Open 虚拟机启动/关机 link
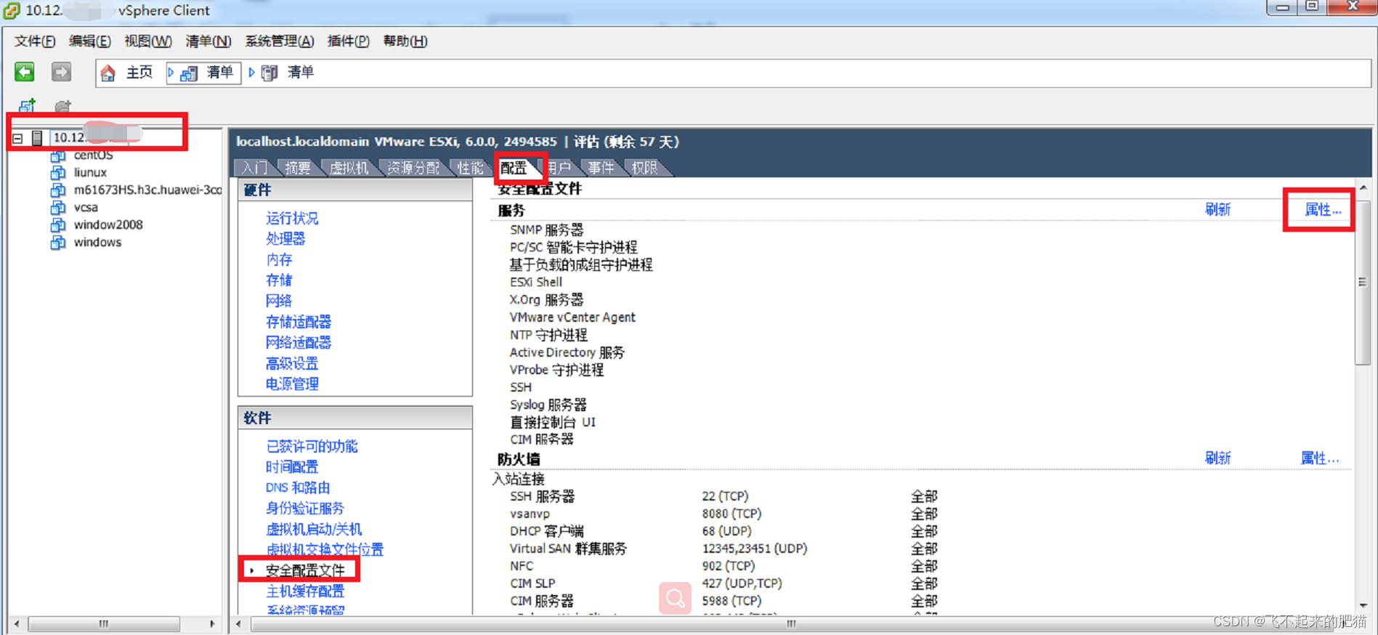The width and height of the screenshot is (1378, 635). [314, 529]
